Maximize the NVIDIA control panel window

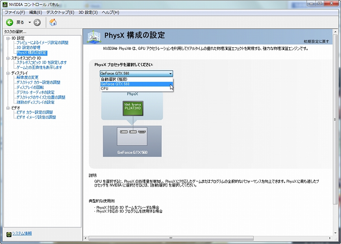[x=320, y=3]
